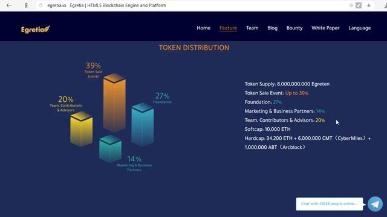Click the Hardcap: 34,200 ETH line

[x=308, y=138]
